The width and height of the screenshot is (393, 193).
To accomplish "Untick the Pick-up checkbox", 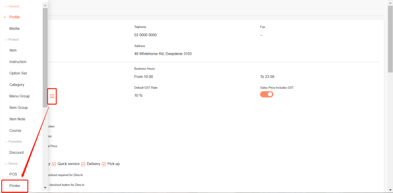I will pos(104,164).
